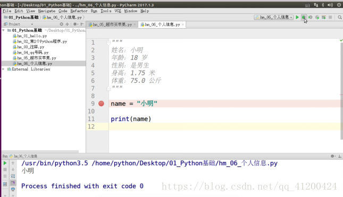Open the volume indicator
Viewport: 343px width, 197px height.
(x=330, y=5)
